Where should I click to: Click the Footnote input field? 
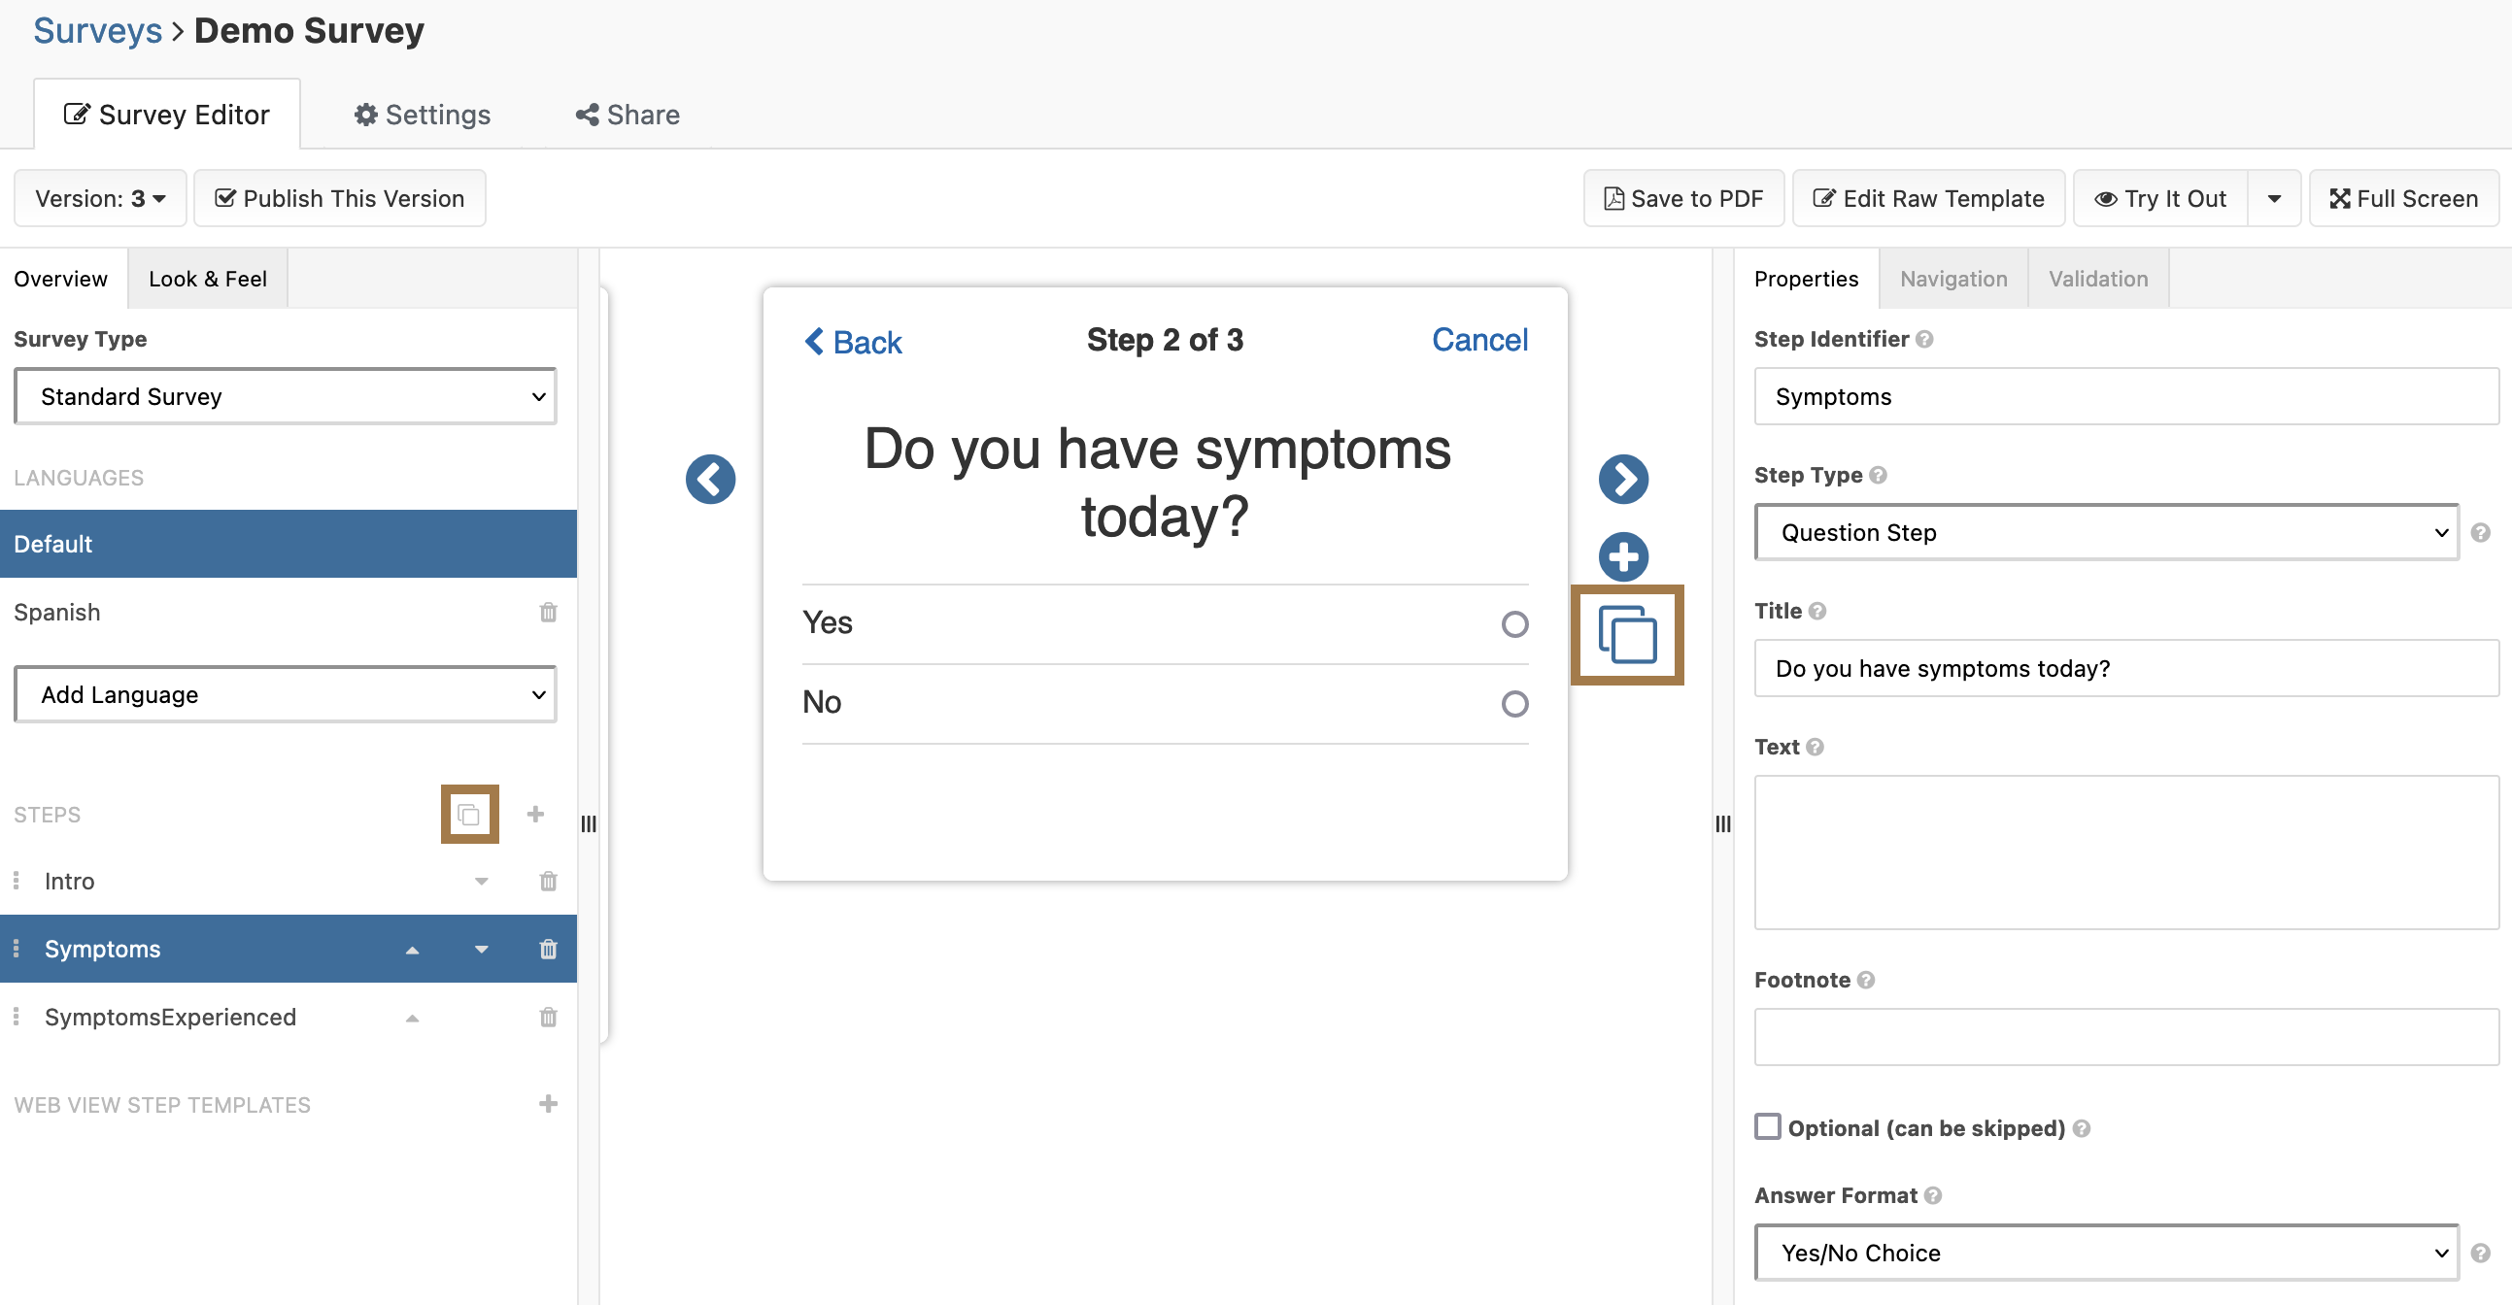[2125, 1037]
